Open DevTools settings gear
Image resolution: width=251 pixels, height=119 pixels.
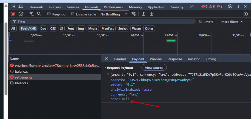coord(230,7)
